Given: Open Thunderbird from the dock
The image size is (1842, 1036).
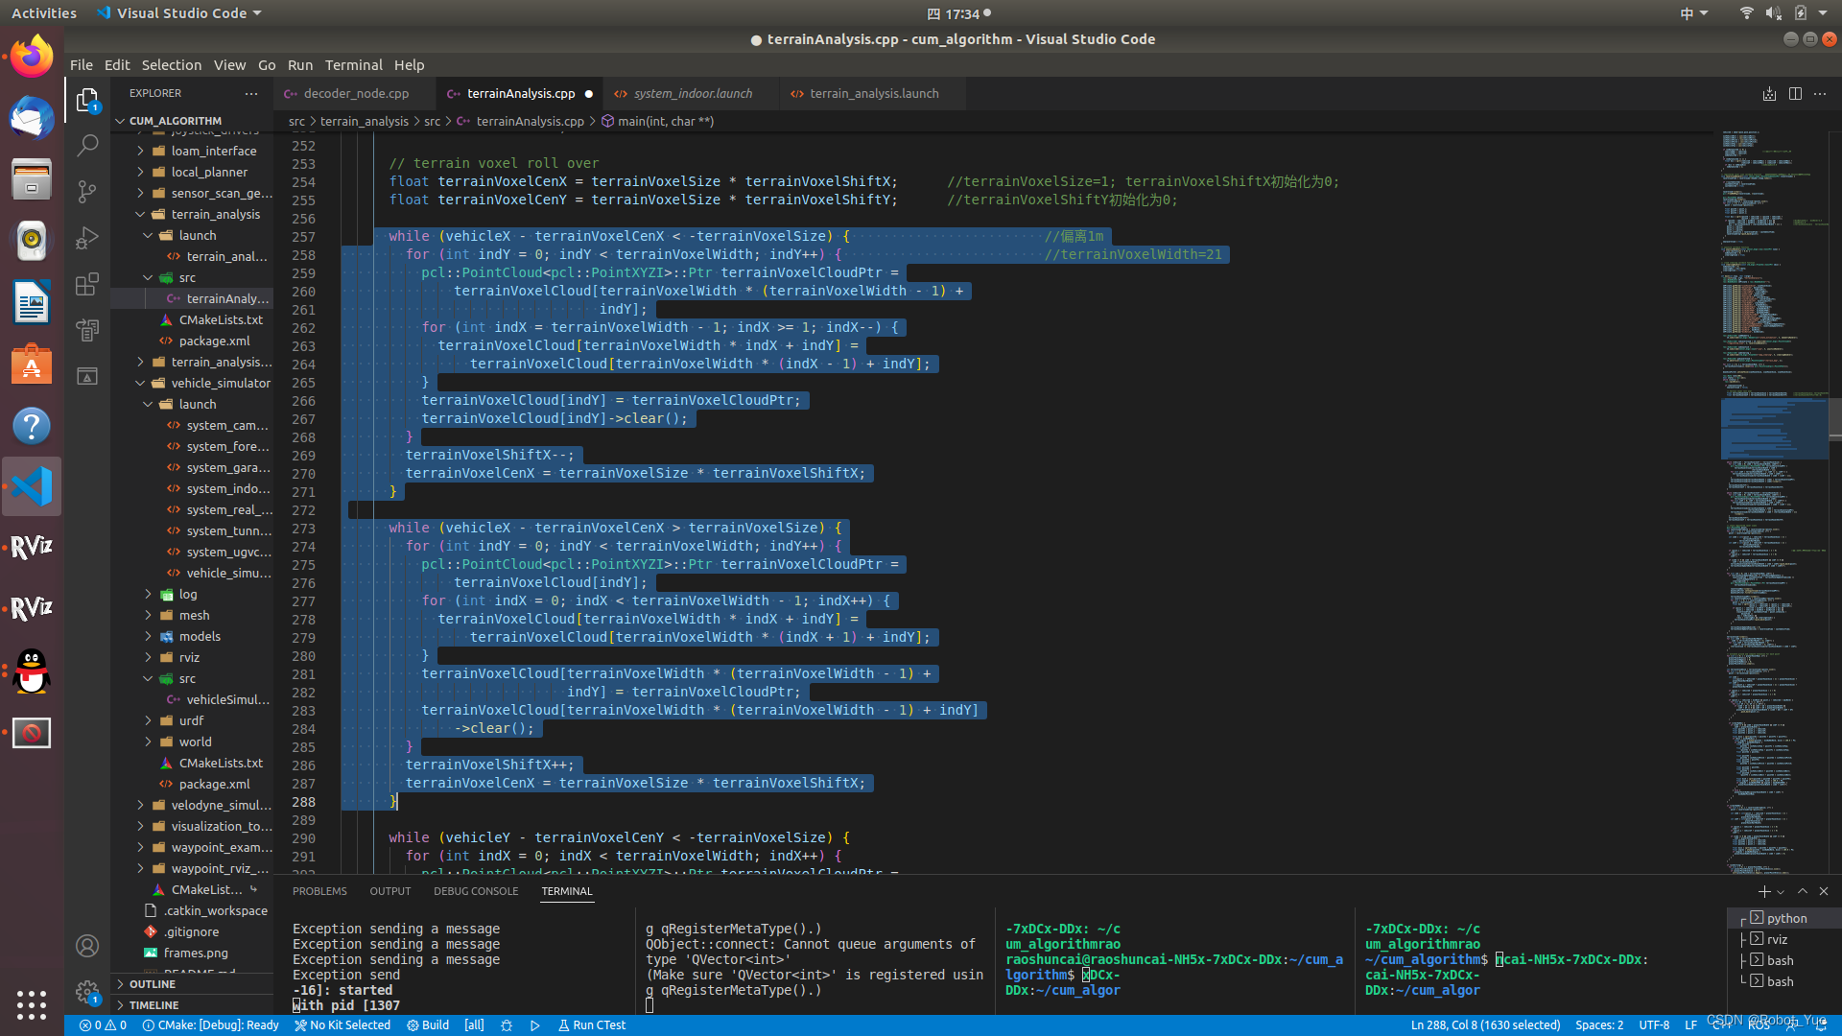Looking at the screenshot, I should (x=32, y=118).
